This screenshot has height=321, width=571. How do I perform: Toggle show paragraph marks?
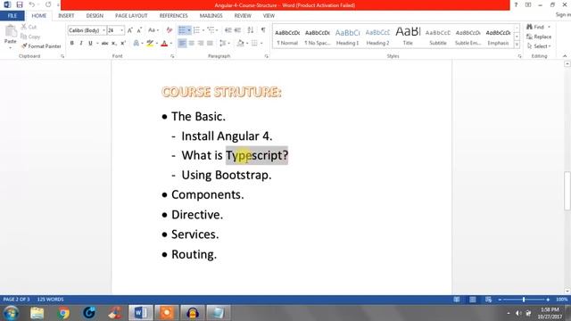click(x=263, y=30)
